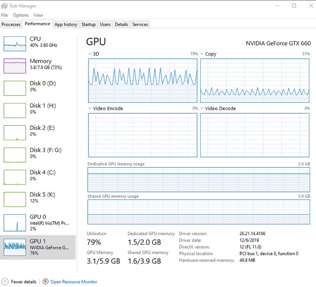316x287 pixels.
Task: Open the Video Decode engine dropdown
Action: (202, 108)
